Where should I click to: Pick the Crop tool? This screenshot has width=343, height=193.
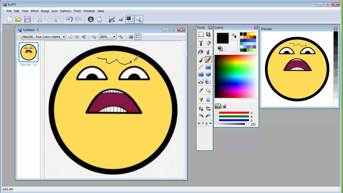point(208,34)
